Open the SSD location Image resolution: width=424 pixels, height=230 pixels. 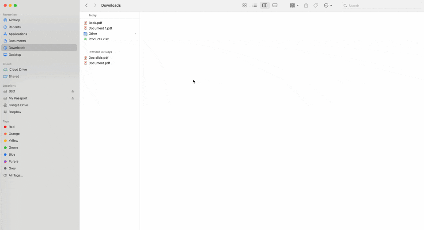(39, 91)
